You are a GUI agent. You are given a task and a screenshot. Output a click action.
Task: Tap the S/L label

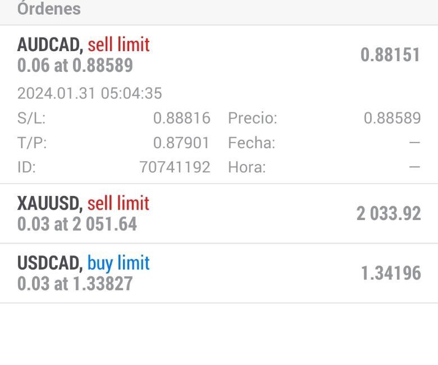31,118
